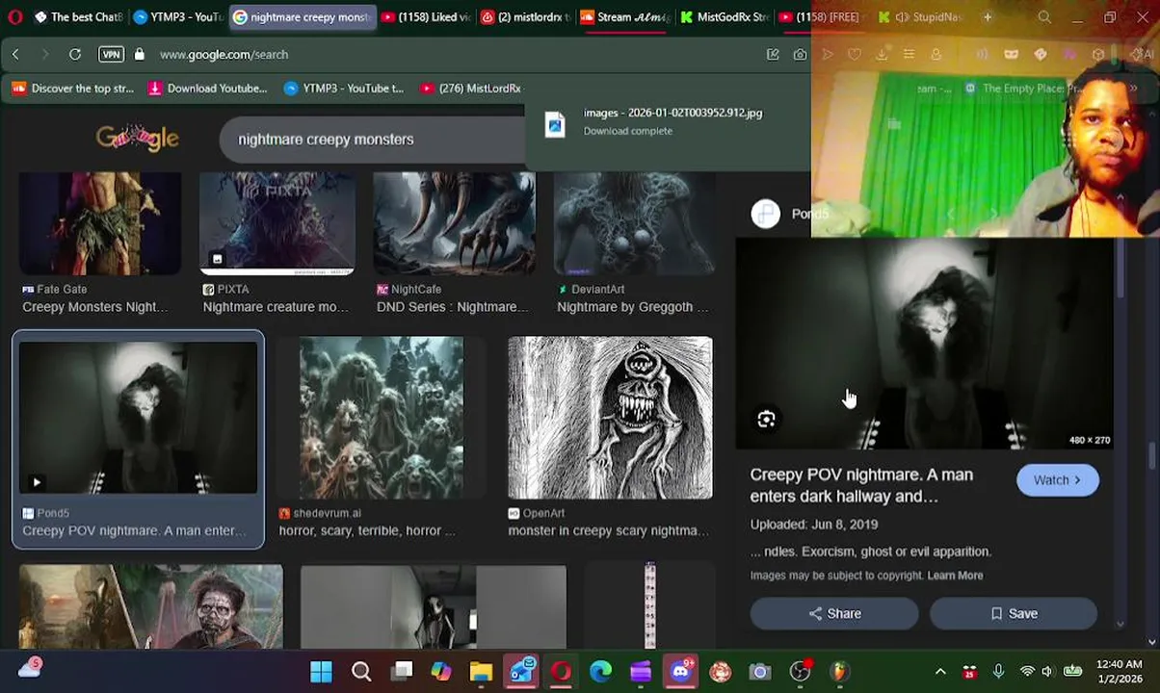This screenshot has height=693, width=1160.
Task: Open the Fate Gate 'Creepy Monsters Night...' result
Action: pos(99,244)
